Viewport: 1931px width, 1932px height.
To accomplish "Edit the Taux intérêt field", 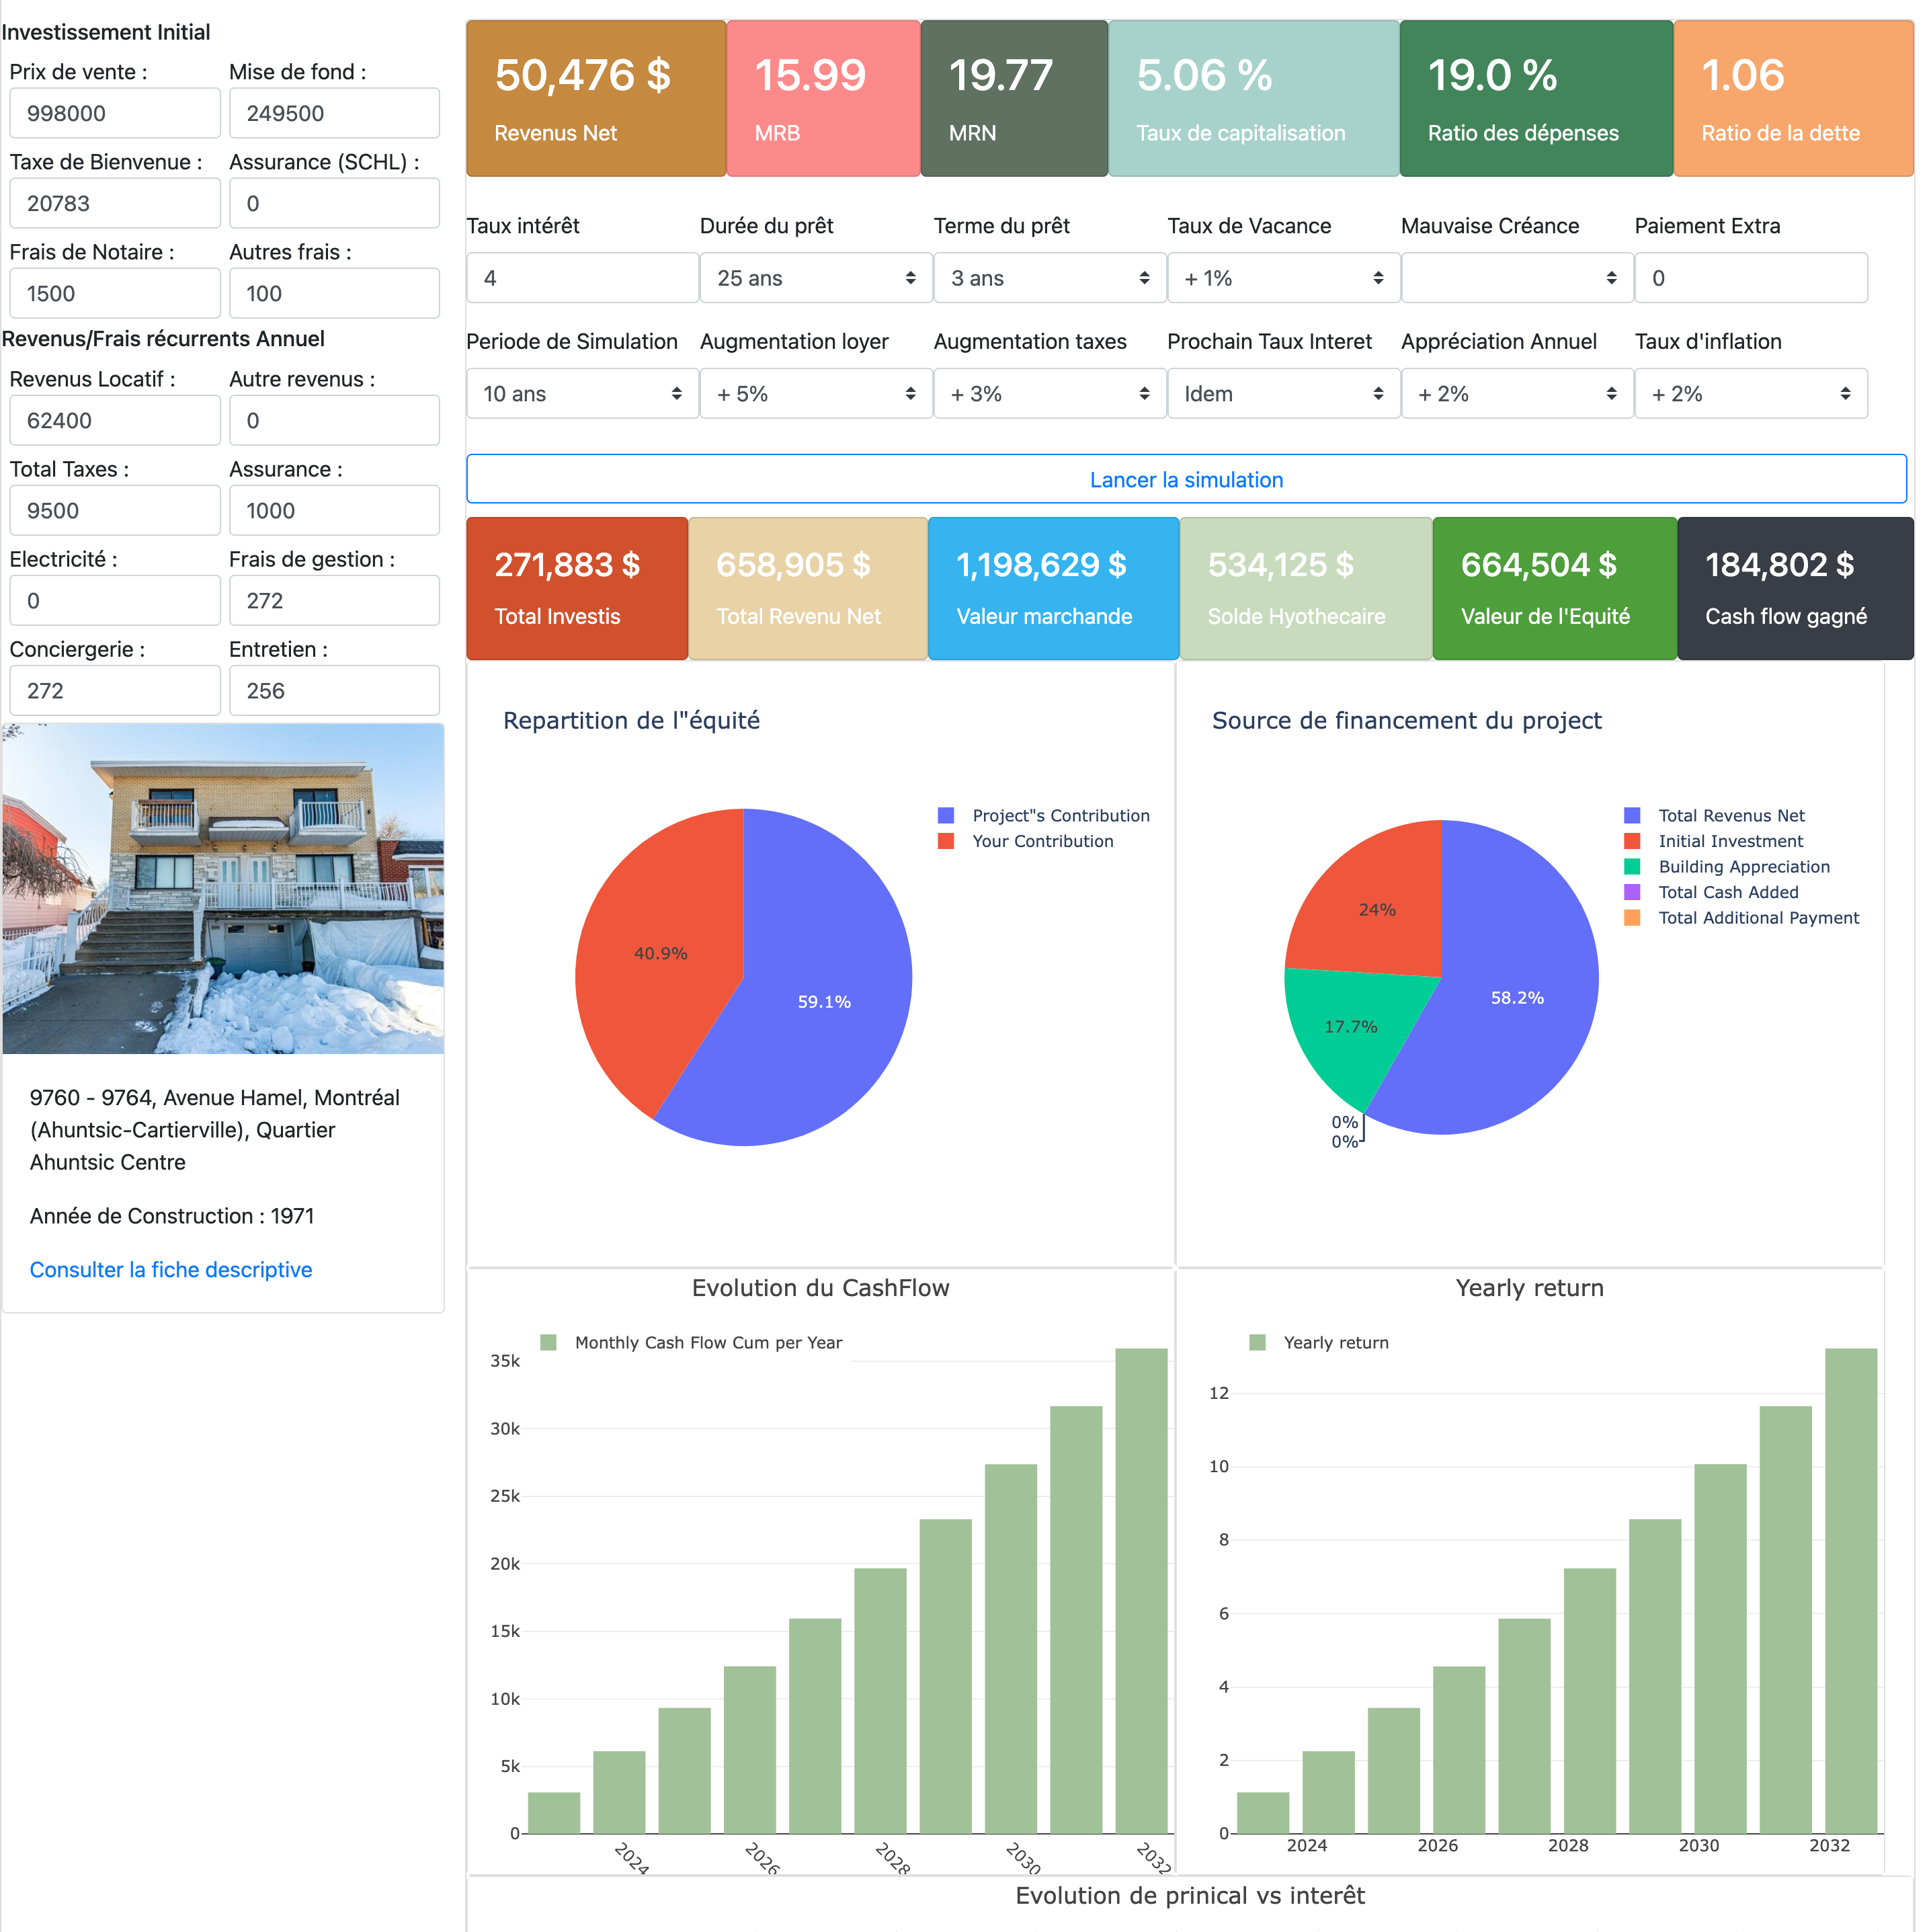I will [582, 278].
